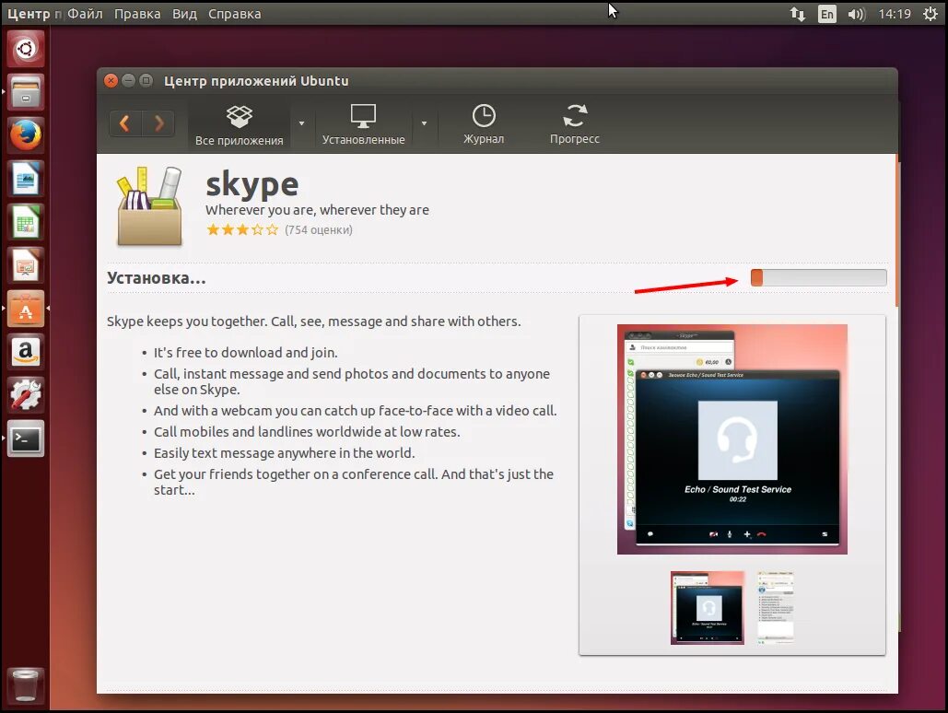Click the vertical scrollbar on the right edge
This screenshot has width=948, height=713.
[896, 229]
